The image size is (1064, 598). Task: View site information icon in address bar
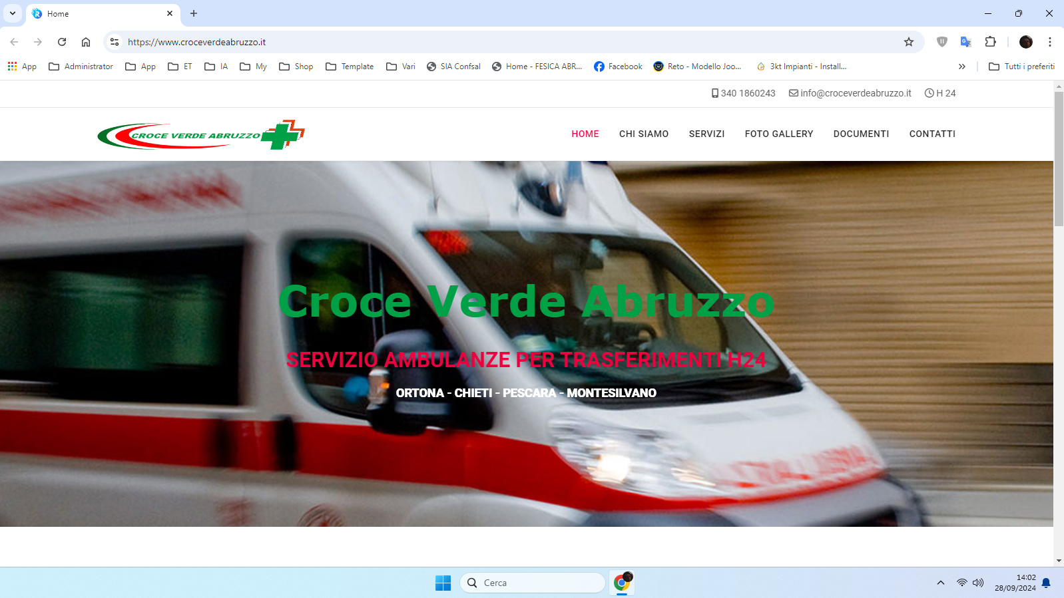pyautogui.click(x=115, y=42)
